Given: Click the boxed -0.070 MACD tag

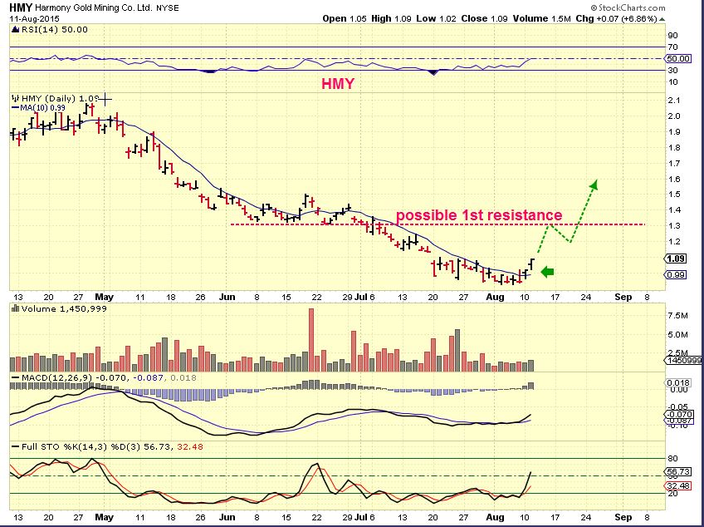Looking at the screenshot, I should (677, 414).
